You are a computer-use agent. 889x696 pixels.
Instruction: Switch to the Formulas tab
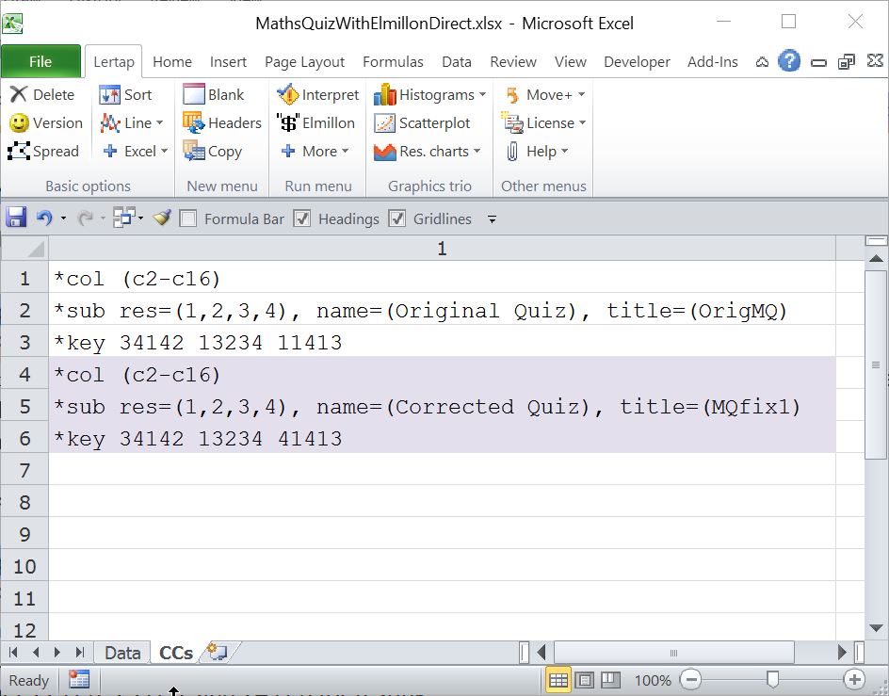click(x=393, y=62)
